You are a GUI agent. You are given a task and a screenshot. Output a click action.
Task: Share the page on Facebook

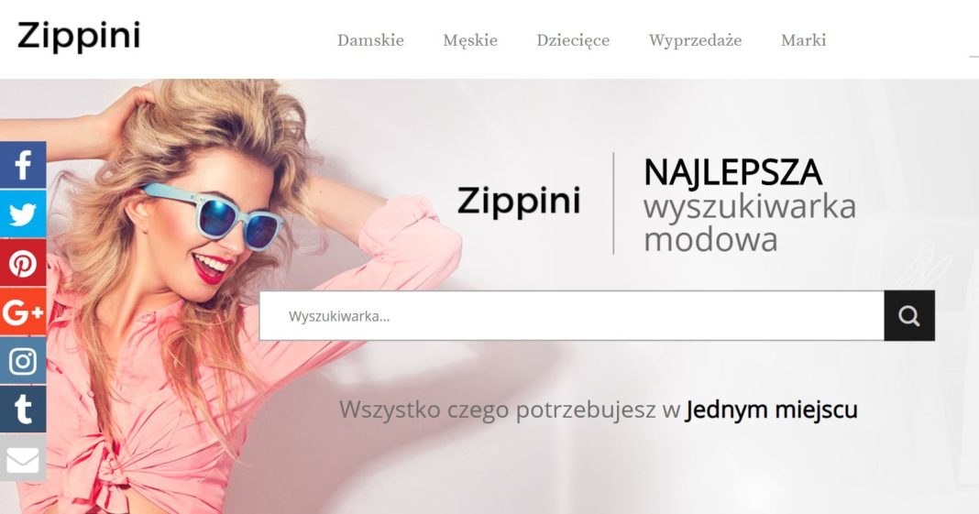(23, 165)
